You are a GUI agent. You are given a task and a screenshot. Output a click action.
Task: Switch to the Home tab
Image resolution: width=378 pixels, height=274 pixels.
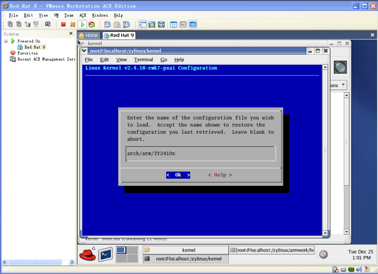coord(89,36)
